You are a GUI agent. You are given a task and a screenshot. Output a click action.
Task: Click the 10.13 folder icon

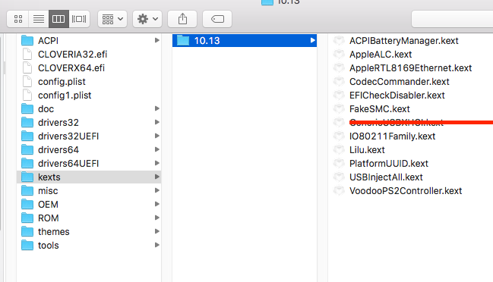click(x=183, y=40)
